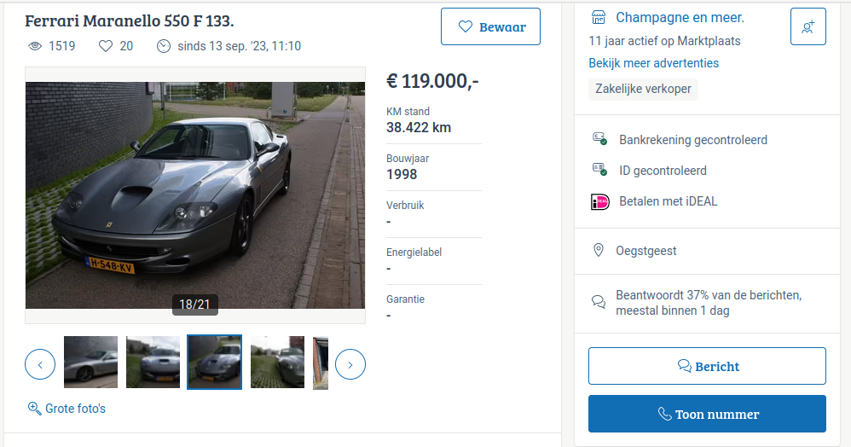Click the heart icon on Bewaar button
The image size is (851, 447).
click(x=466, y=26)
